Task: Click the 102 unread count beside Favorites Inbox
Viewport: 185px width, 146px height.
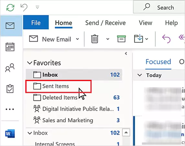Action: point(115,75)
